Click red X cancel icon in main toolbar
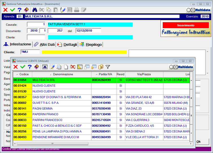This screenshot has height=153, width=213. (x=5, y=10)
